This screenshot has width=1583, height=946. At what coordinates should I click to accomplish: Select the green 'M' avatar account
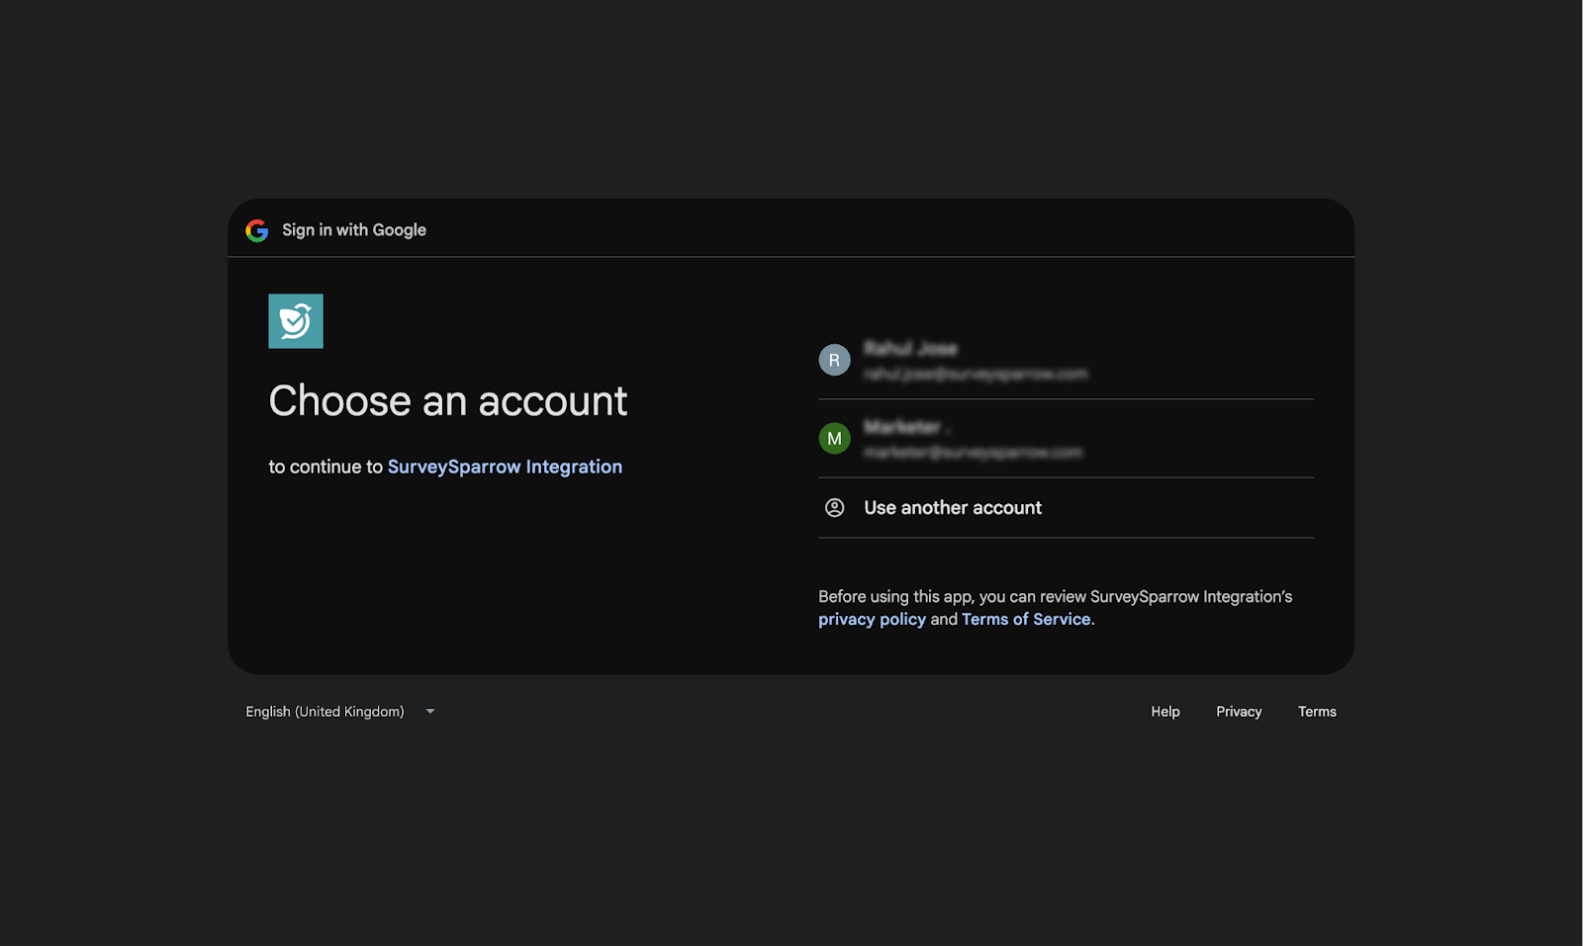834,438
